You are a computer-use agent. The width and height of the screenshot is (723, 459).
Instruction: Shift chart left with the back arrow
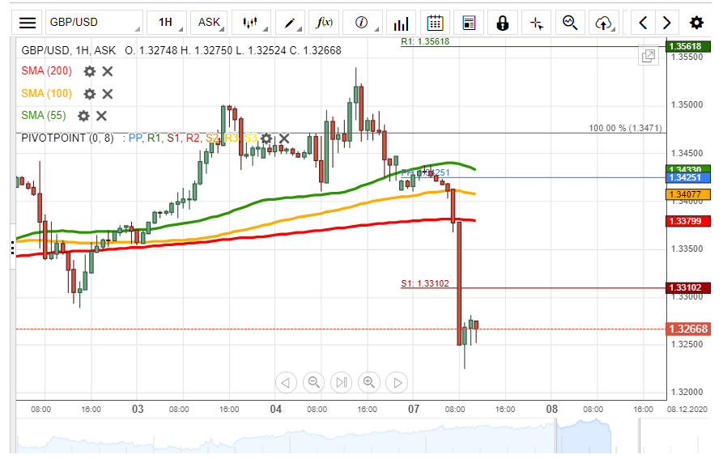click(x=286, y=382)
